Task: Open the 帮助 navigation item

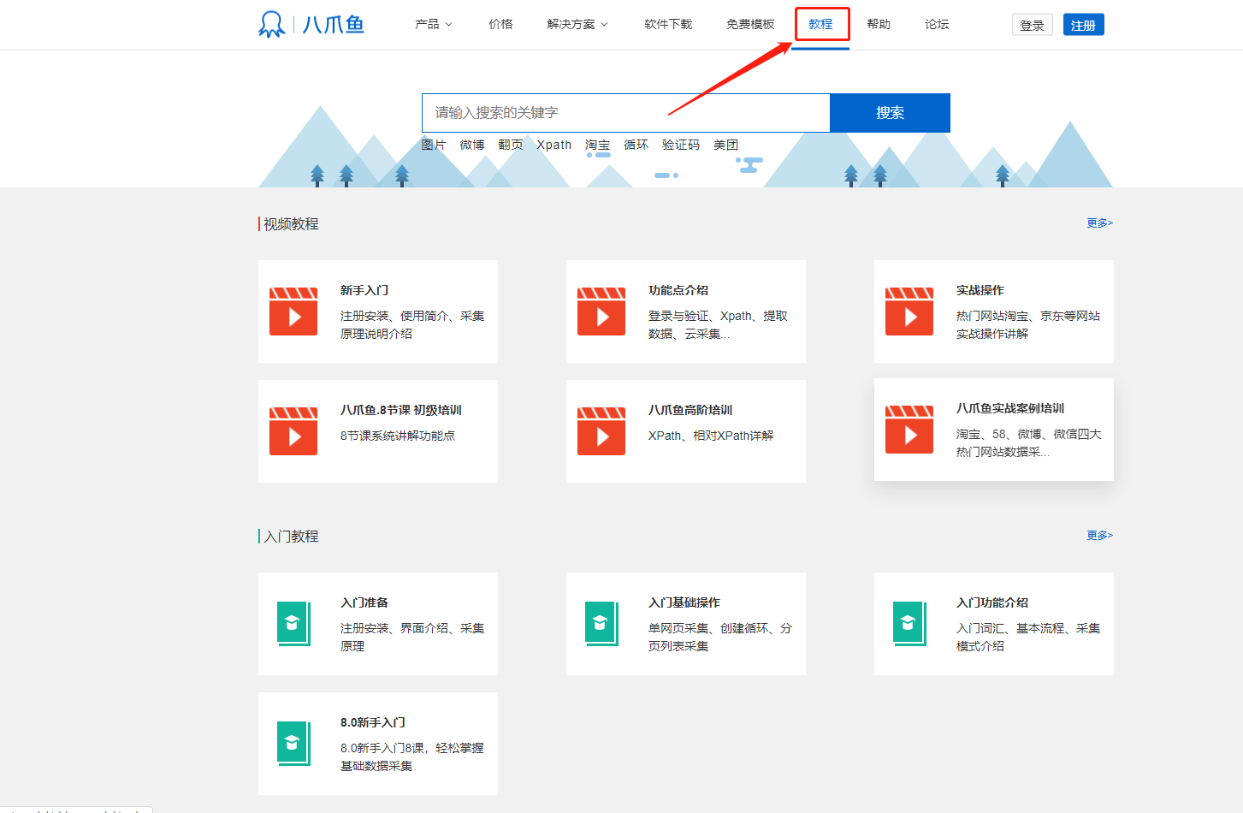Action: (879, 24)
